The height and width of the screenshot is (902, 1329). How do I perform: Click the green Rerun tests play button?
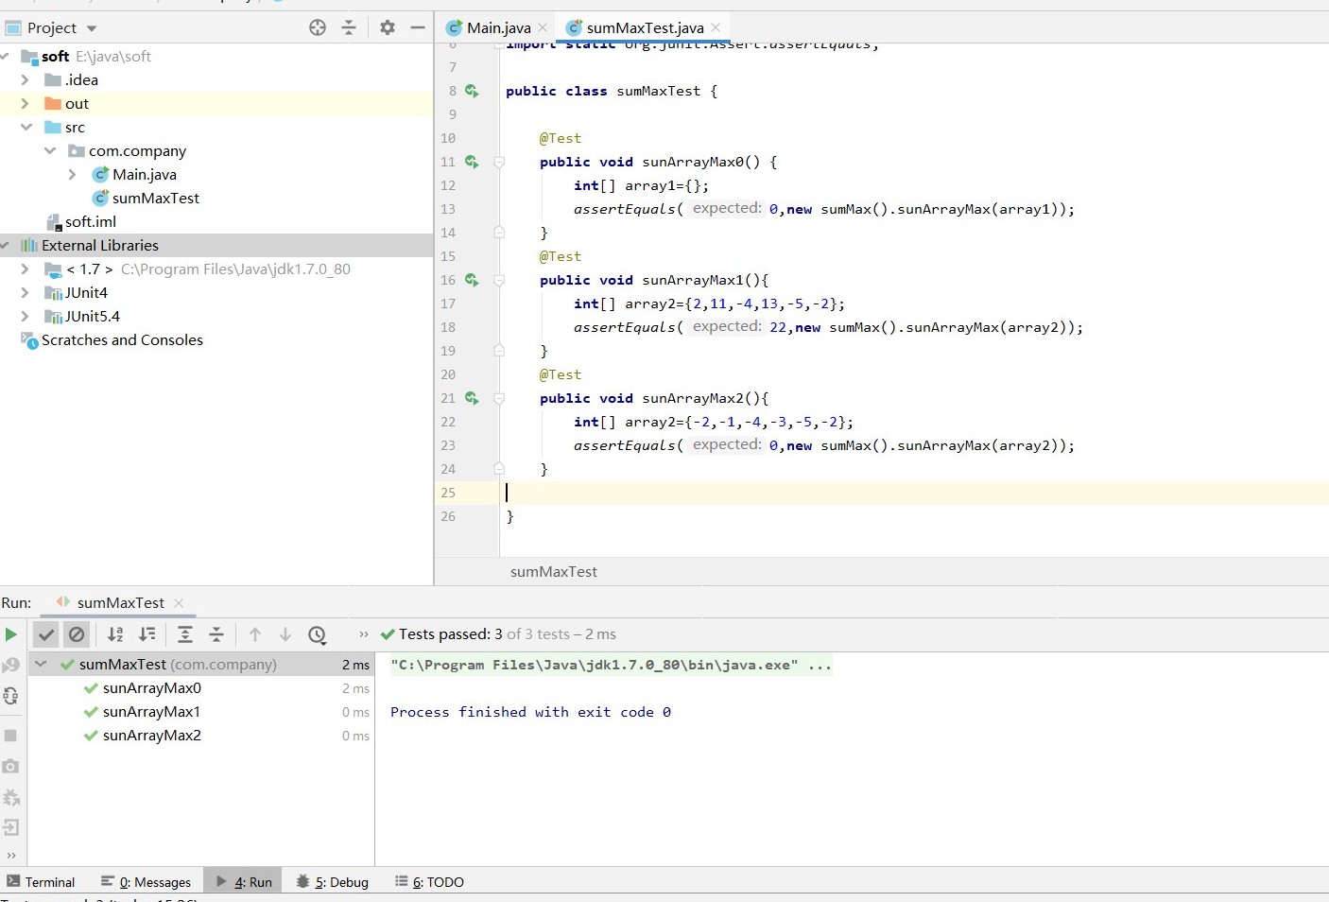11,634
